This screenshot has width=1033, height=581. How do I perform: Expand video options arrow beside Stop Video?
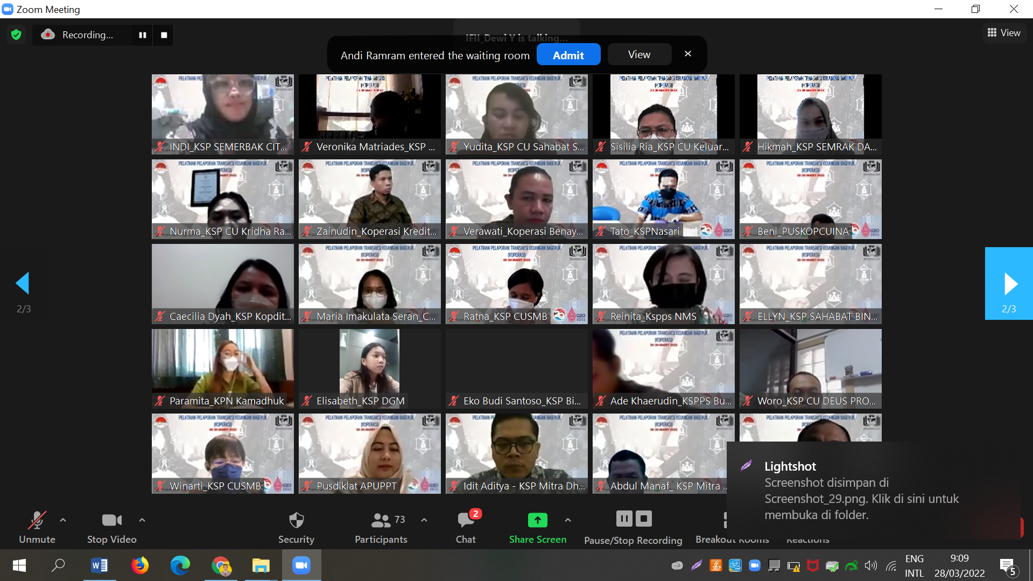pos(142,520)
